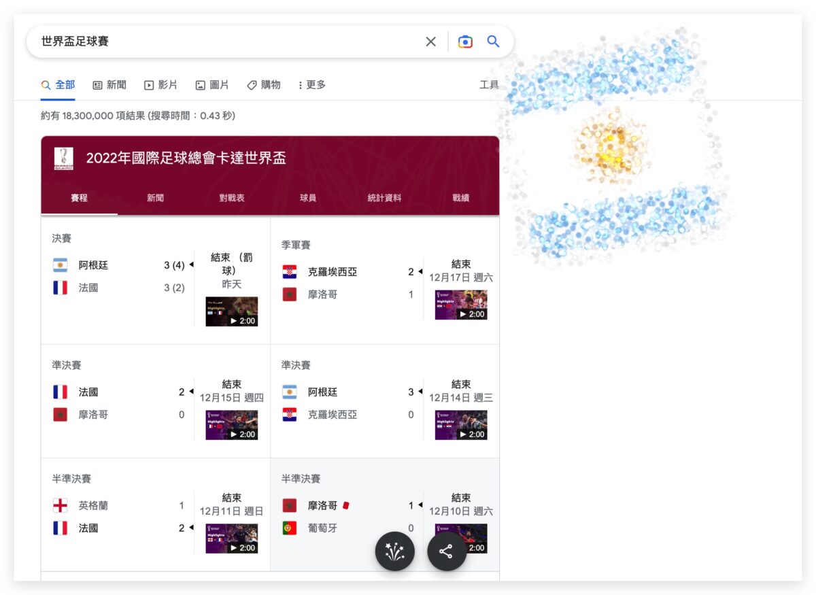The image size is (816, 595).
Task: Open the 球員 players tab
Action: point(308,199)
